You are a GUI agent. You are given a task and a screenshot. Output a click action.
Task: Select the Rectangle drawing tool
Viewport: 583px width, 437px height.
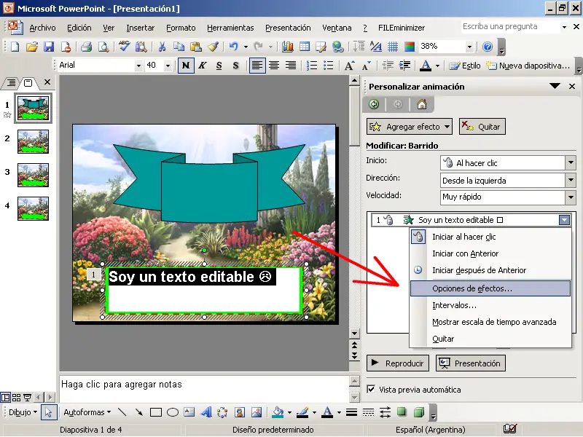coord(156,412)
